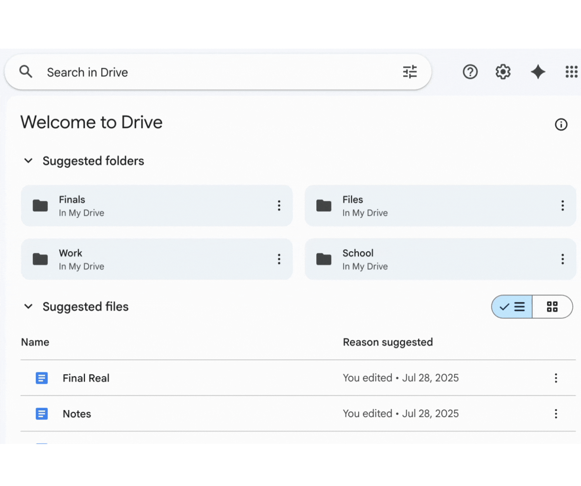Click the Notes document icon
The image size is (581, 486).
coord(42,414)
